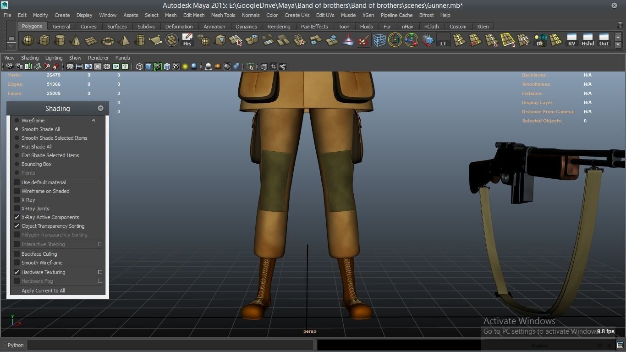Click the blue wireframe lattice shelf icon
Screen dimensions: 626x352
coord(379,40)
